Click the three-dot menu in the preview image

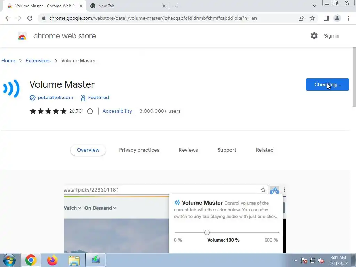click(284, 190)
